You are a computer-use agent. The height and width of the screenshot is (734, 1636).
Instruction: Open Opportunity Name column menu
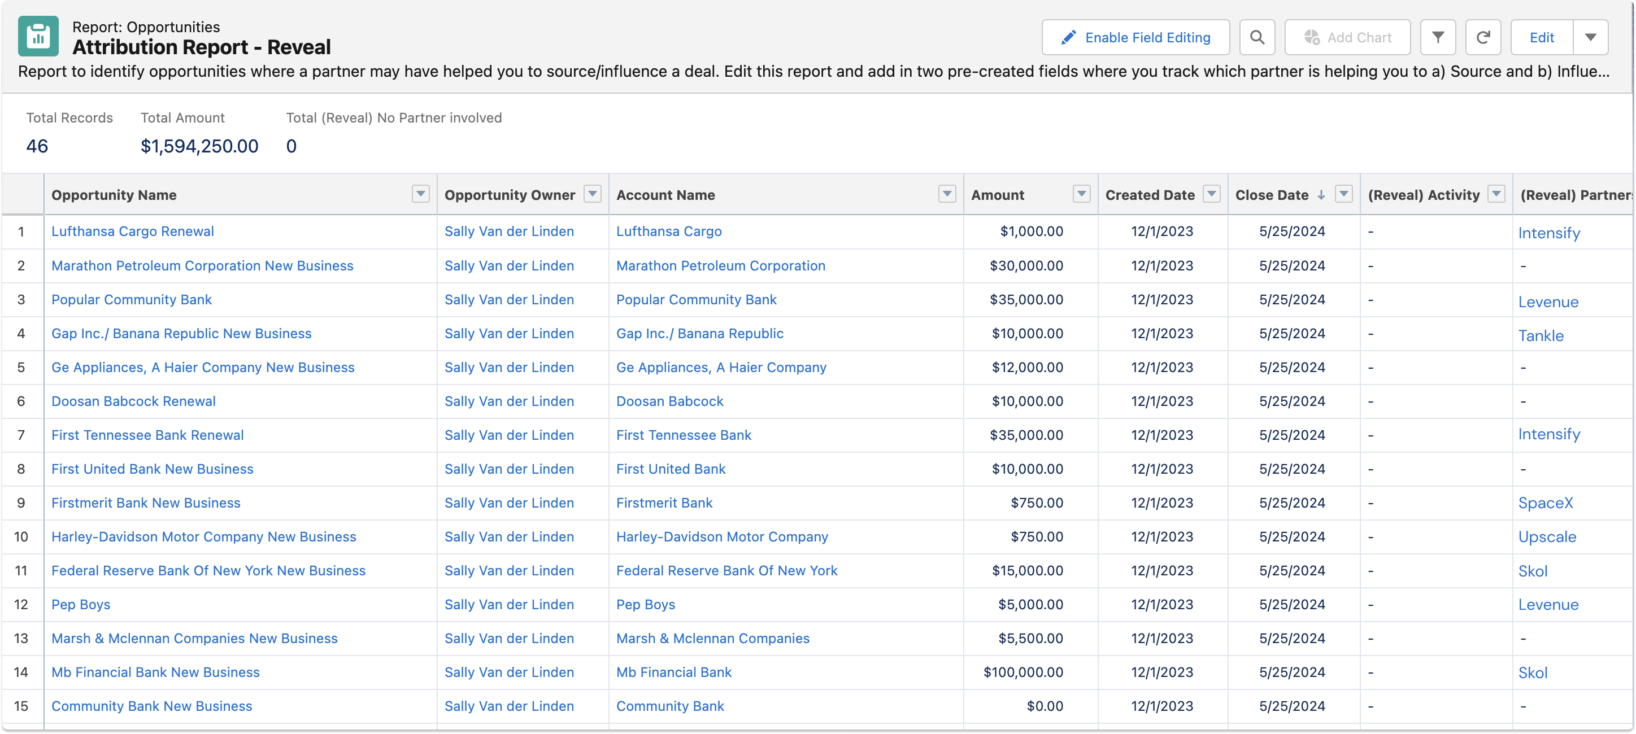pos(420,194)
